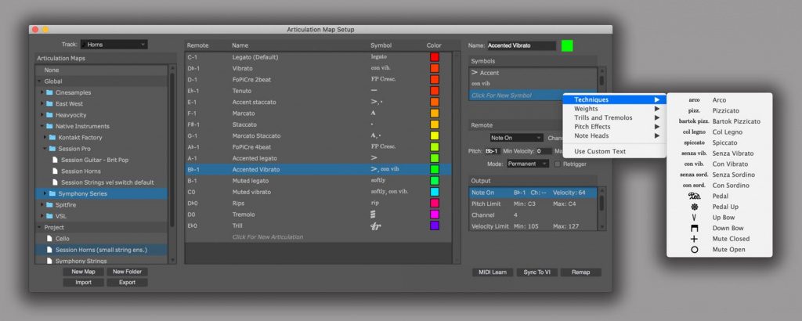Expand the Symphony Series folder
The height and width of the screenshot is (321, 802).
pyautogui.click(x=45, y=193)
